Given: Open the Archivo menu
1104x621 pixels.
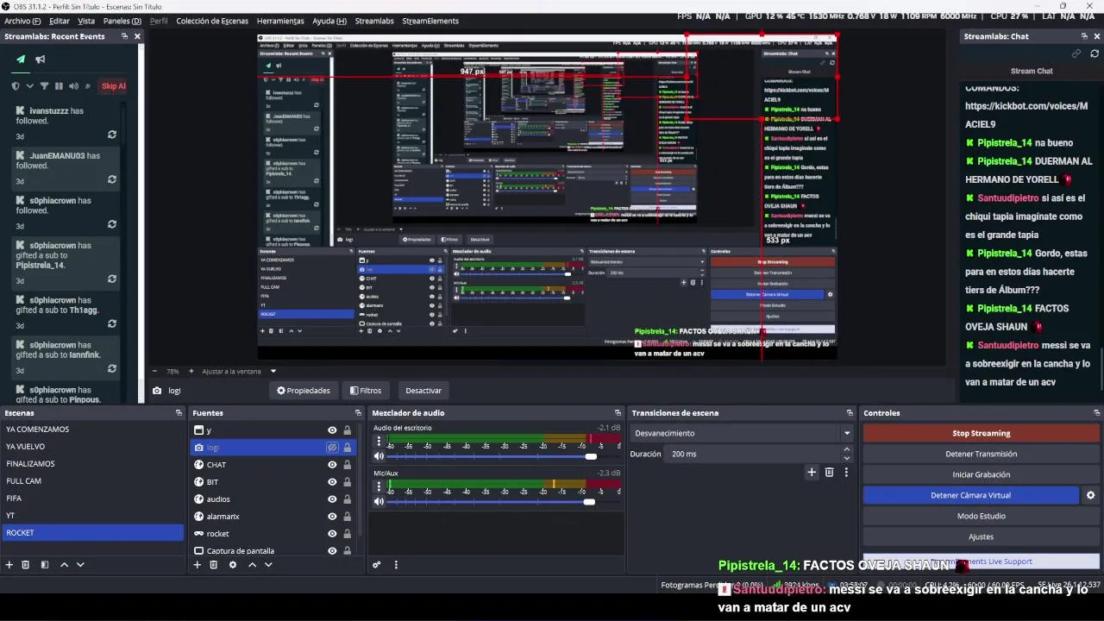Looking at the screenshot, I should point(22,21).
